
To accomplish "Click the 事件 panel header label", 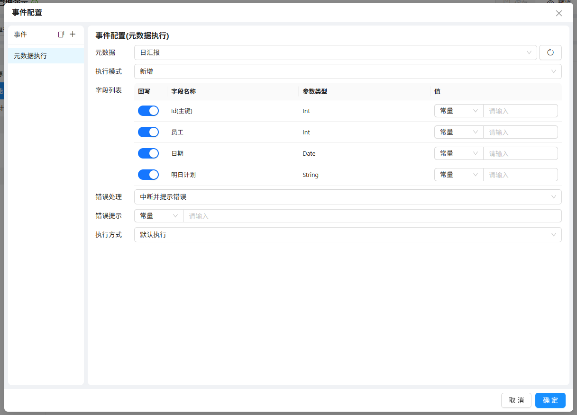I will tap(20, 35).
